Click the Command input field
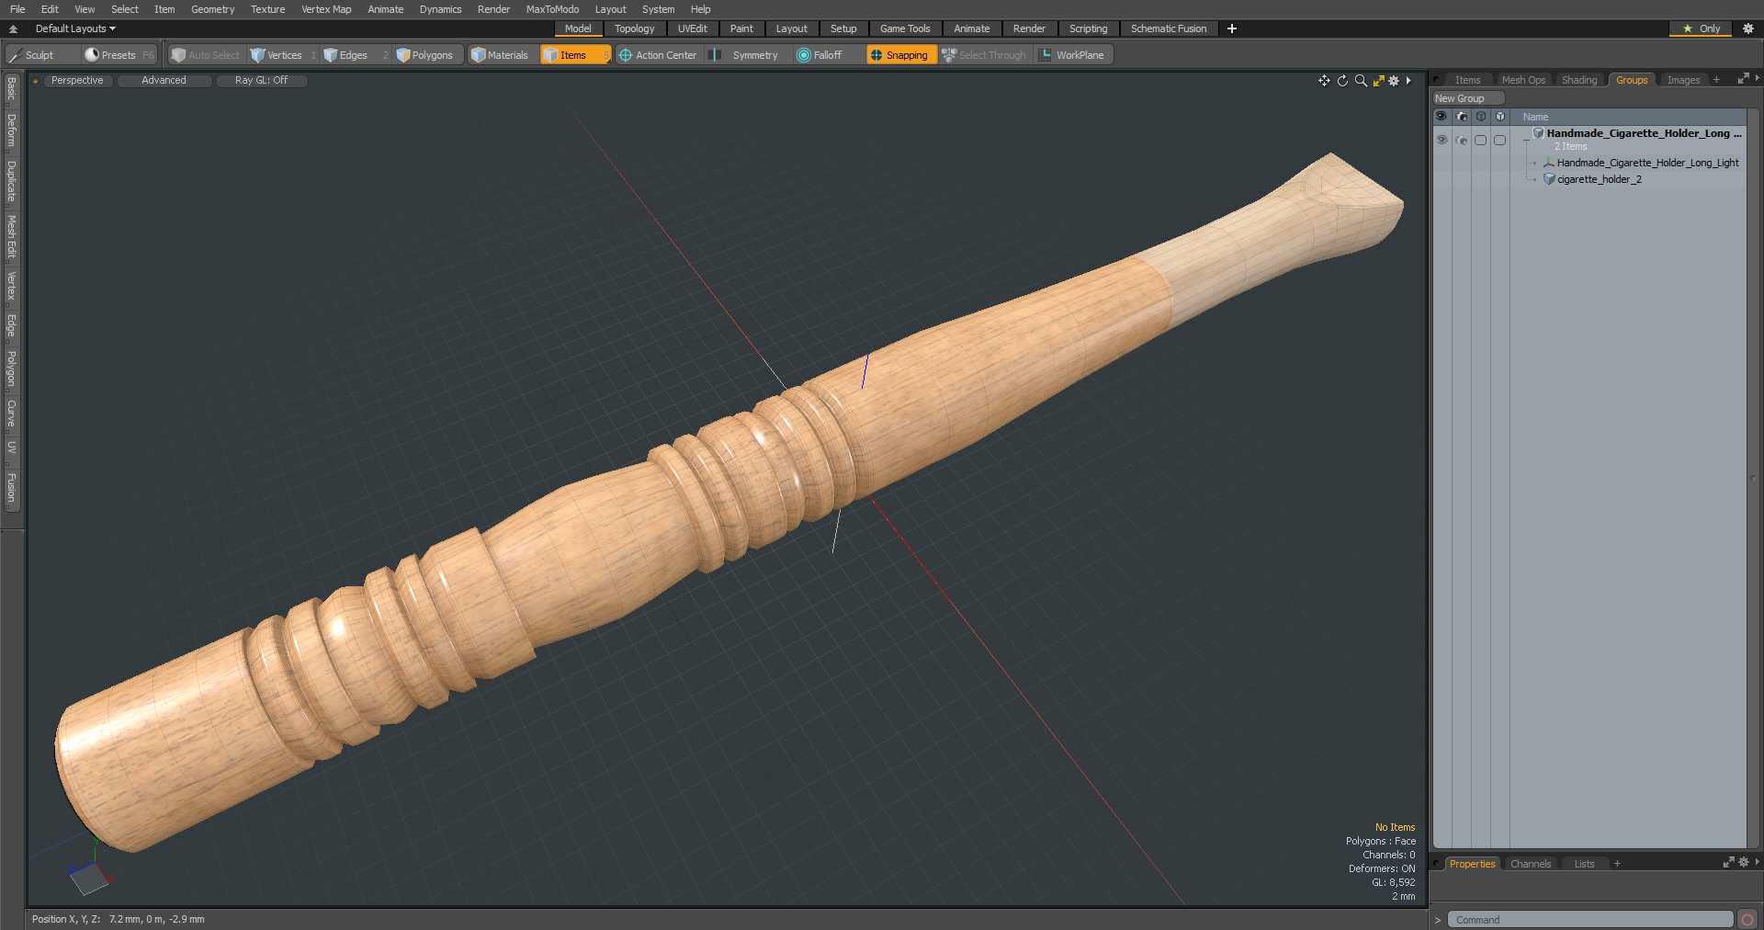This screenshot has width=1764, height=930. (1590, 920)
